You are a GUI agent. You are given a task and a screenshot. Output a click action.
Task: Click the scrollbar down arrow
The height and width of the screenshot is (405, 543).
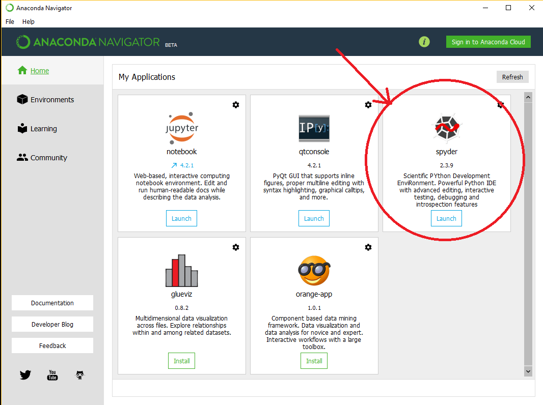click(x=528, y=371)
